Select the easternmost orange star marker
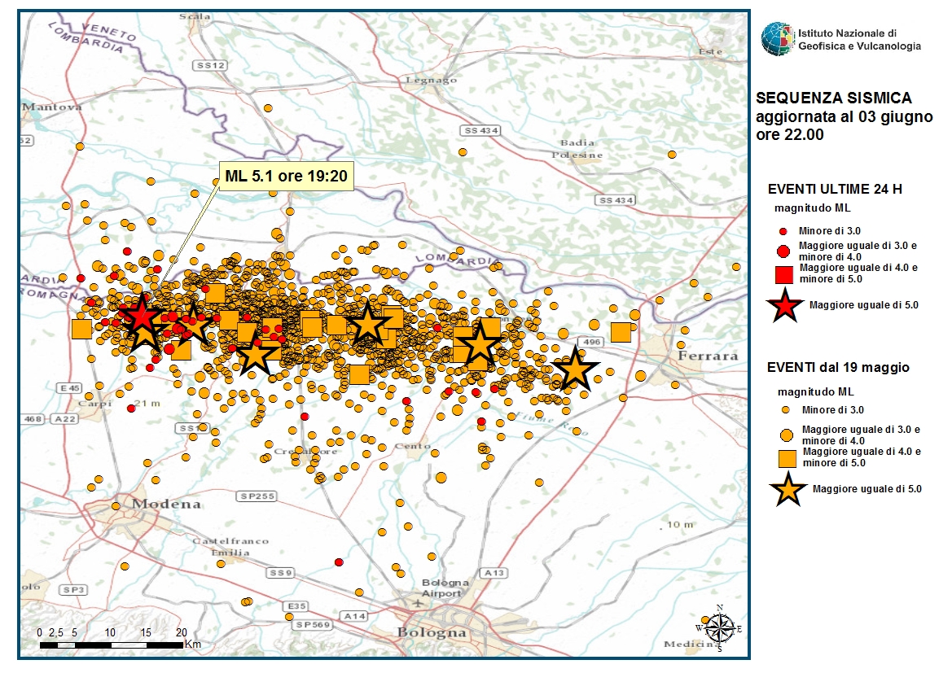The height and width of the screenshot is (673, 952). point(575,369)
